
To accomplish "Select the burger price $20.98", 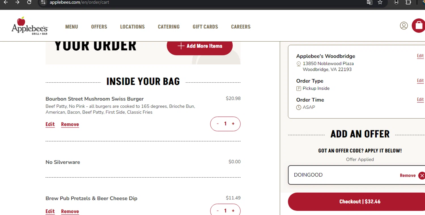I will pos(233,98).
